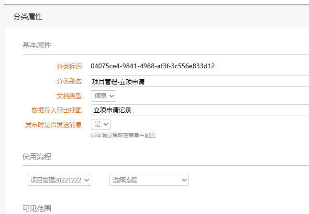Click the 分类标识 field label
This screenshot has width=309, height=214.
[x=69, y=66]
